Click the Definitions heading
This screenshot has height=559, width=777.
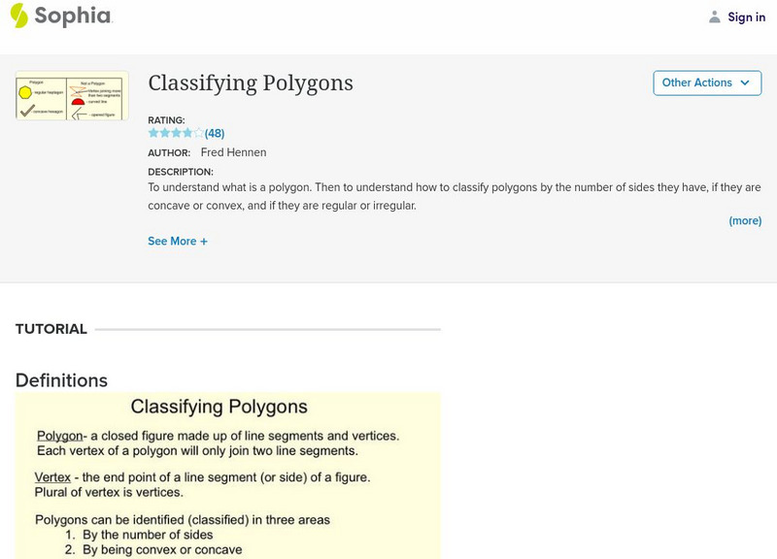pyautogui.click(x=61, y=380)
